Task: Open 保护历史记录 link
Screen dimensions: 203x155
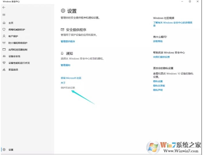Action: [x=68, y=88]
